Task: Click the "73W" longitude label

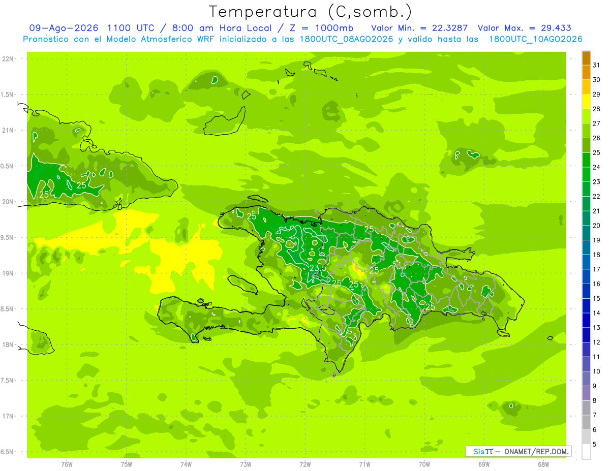Action: coord(246,464)
